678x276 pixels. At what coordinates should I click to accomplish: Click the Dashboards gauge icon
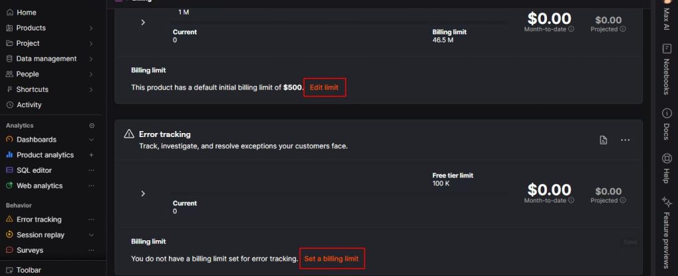(x=9, y=140)
